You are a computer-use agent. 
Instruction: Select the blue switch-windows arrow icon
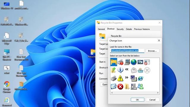(x=113, y=86)
